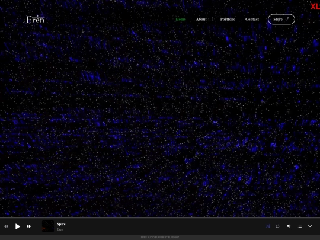Skip to the previous track
The image size is (320, 240).
pyautogui.click(x=6, y=226)
